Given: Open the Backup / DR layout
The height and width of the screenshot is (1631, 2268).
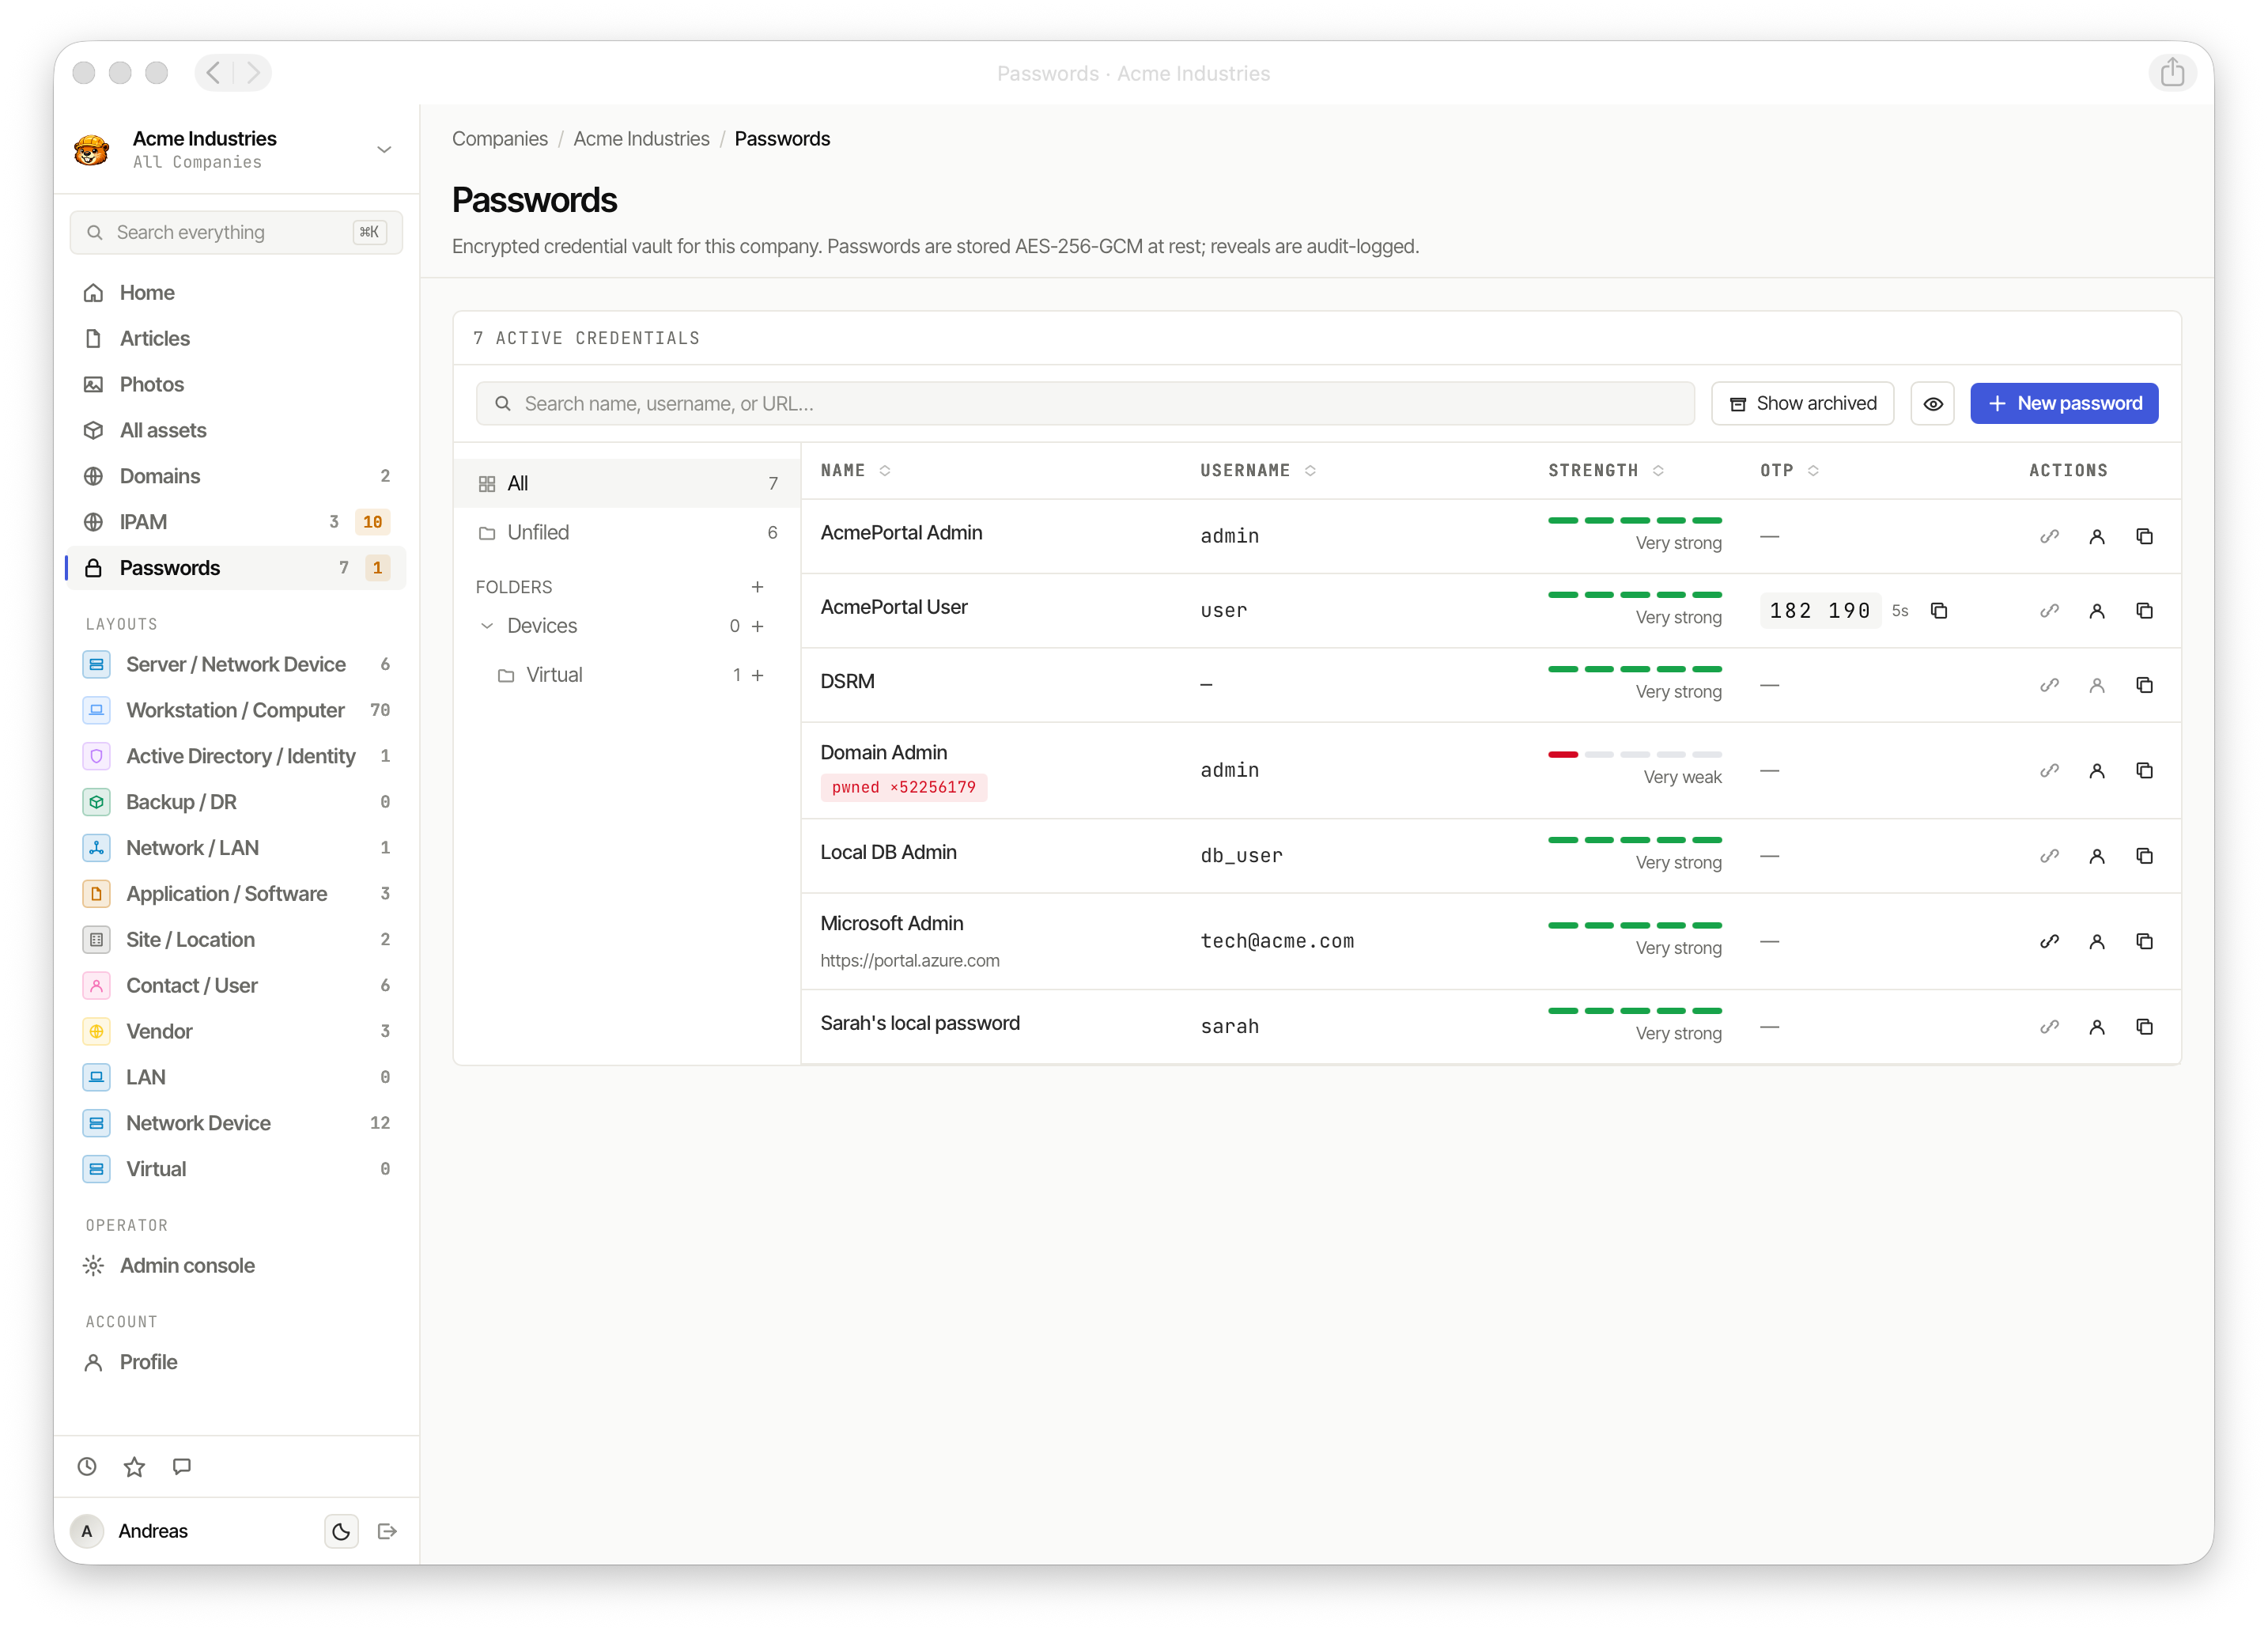Looking at the screenshot, I should coord(236,802).
